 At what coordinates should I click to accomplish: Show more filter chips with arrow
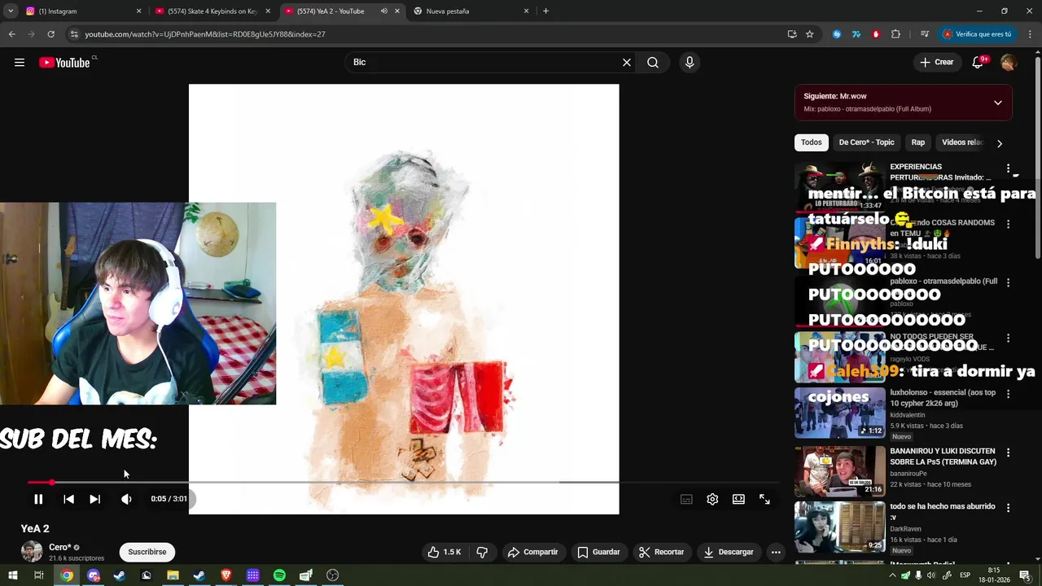coord(1000,143)
